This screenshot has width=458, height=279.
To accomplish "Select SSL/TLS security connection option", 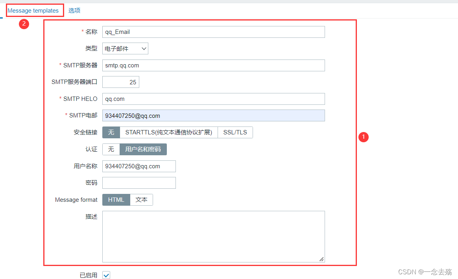I will click(235, 132).
